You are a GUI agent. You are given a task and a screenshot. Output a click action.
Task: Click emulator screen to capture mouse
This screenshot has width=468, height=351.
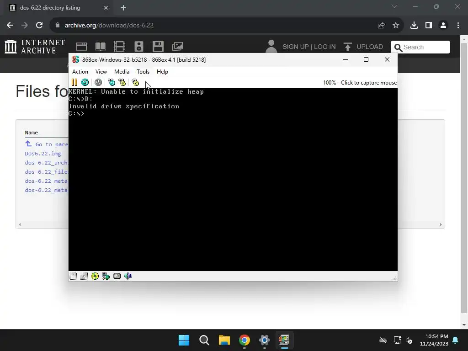click(233, 179)
